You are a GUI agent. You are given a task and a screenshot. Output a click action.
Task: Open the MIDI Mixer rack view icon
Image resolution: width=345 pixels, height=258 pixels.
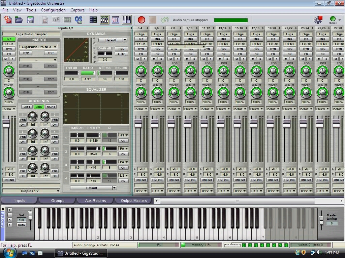click(93, 20)
